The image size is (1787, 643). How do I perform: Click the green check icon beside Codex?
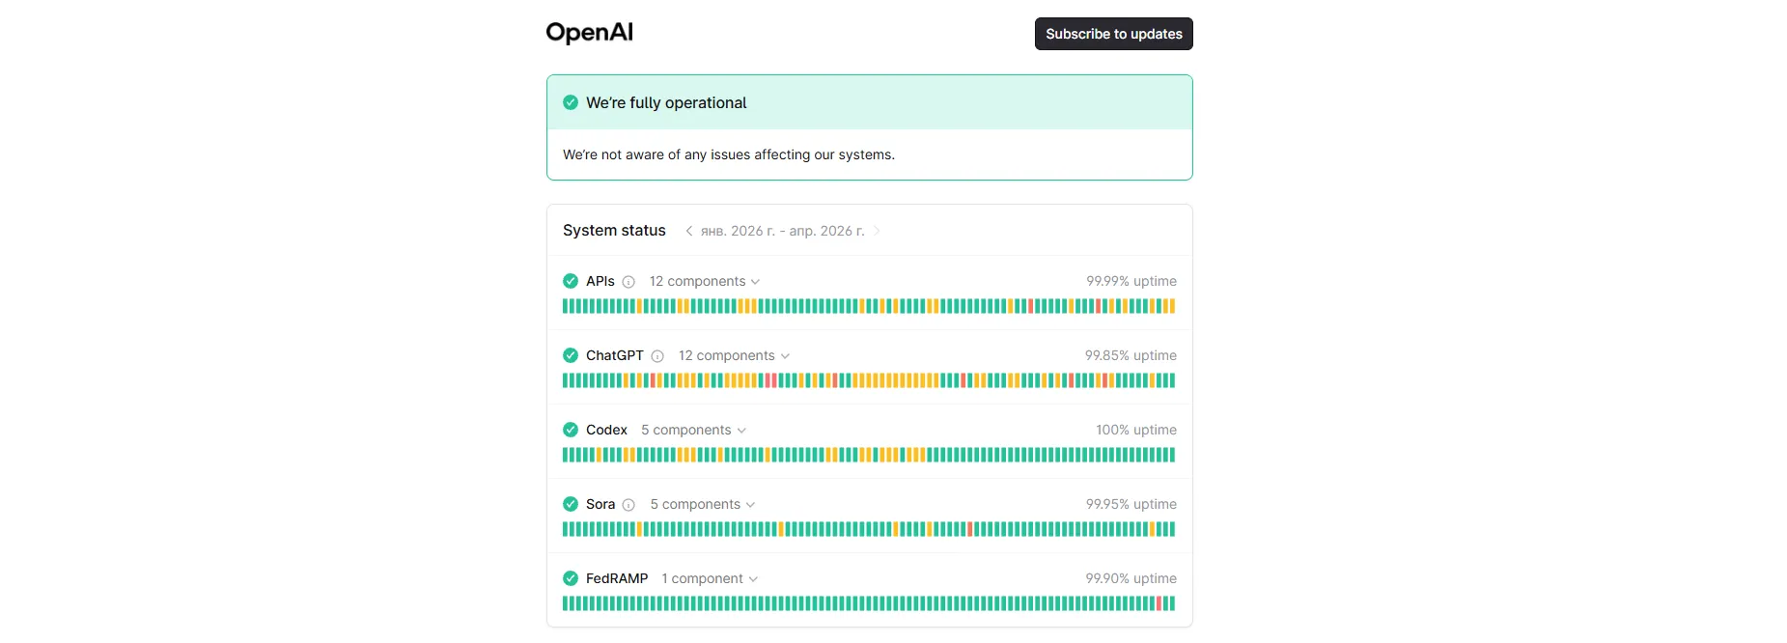coord(571,430)
